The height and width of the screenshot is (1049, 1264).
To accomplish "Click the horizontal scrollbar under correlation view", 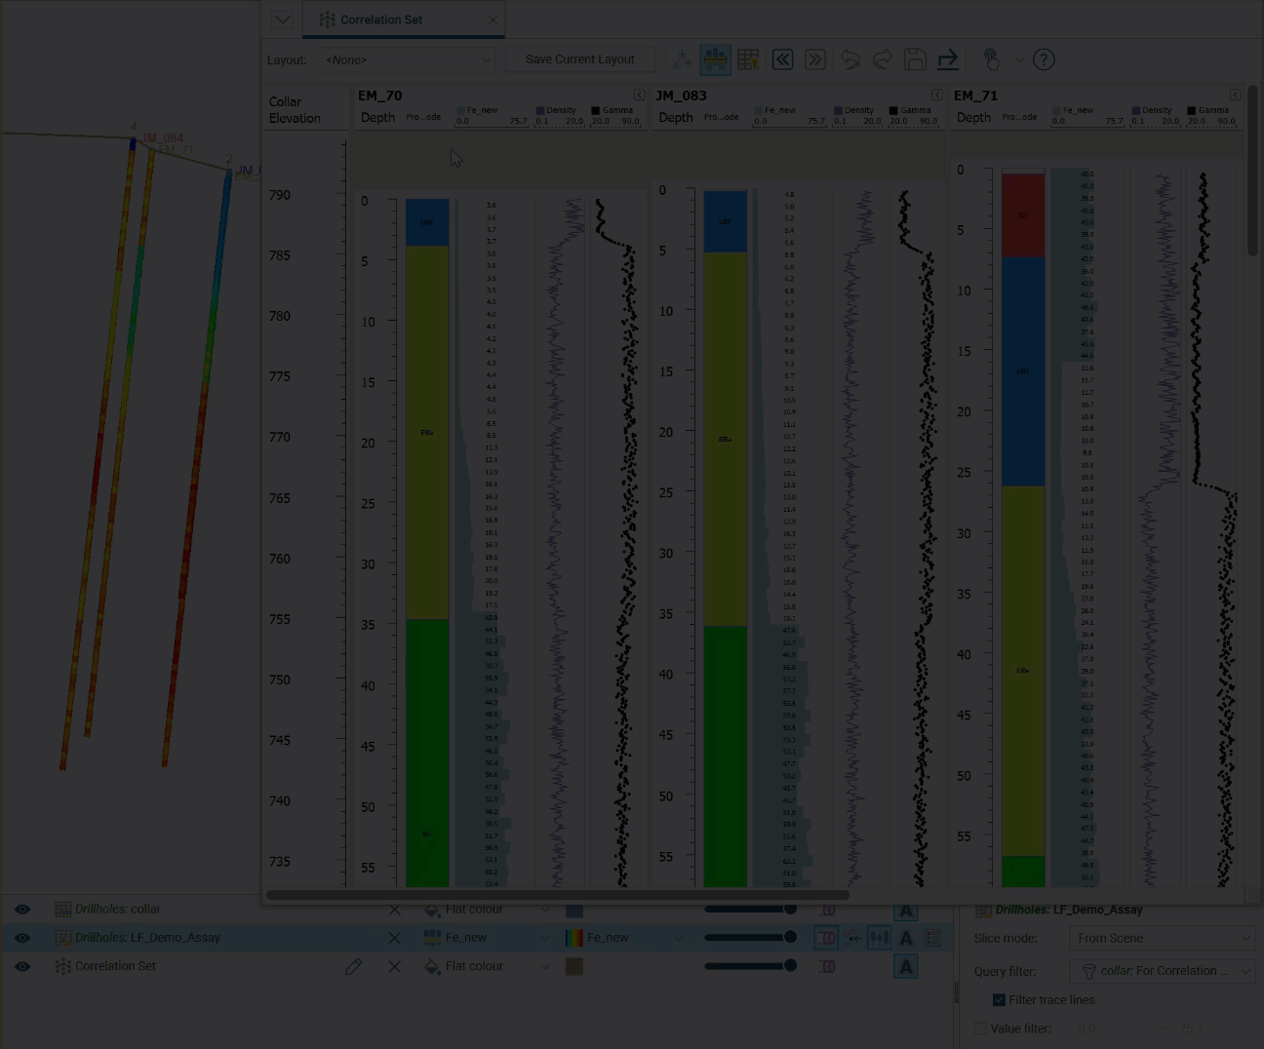I will pos(557,895).
